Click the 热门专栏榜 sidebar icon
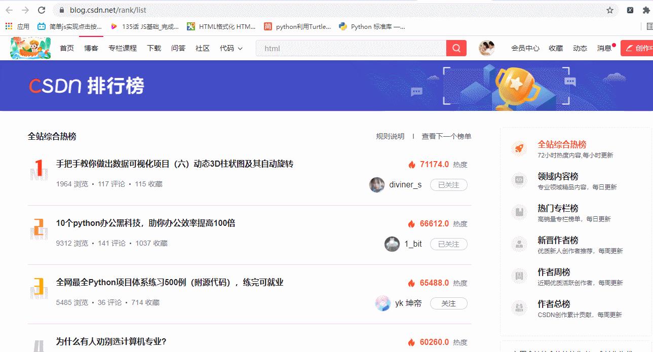 coord(519,210)
